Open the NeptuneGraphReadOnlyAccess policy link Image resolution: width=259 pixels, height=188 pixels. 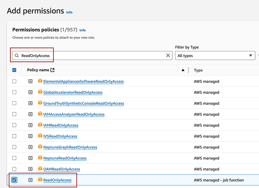[70, 147]
